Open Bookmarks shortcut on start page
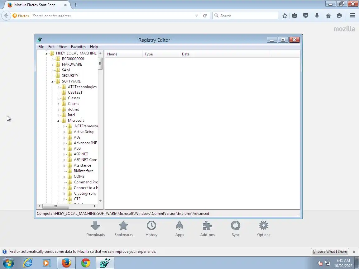 pyautogui.click(x=123, y=229)
